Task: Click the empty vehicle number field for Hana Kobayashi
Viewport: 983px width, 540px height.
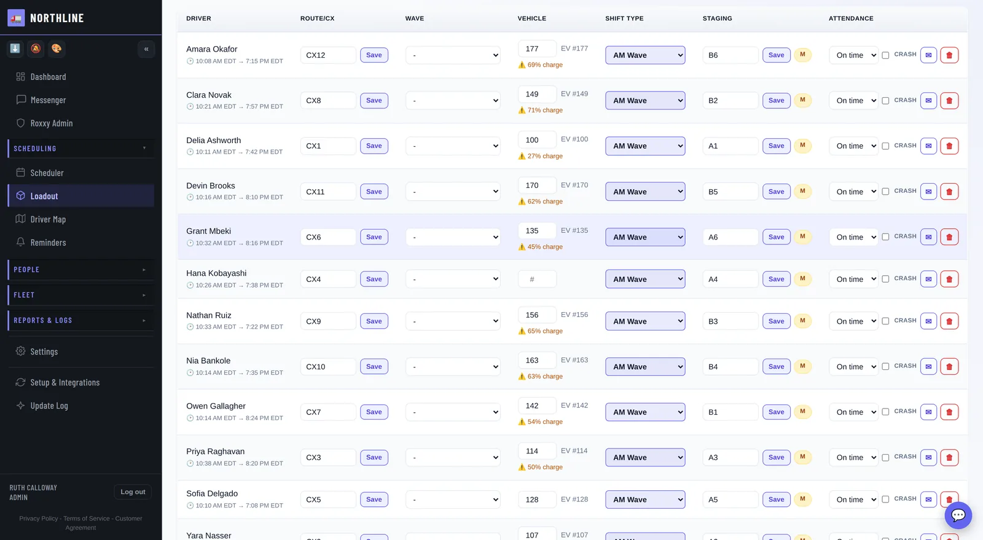Action: point(537,280)
